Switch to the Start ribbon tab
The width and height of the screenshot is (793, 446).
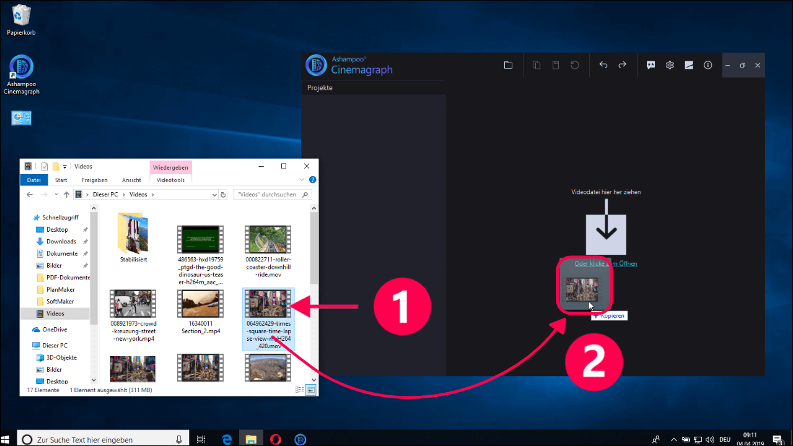click(61, 180)
